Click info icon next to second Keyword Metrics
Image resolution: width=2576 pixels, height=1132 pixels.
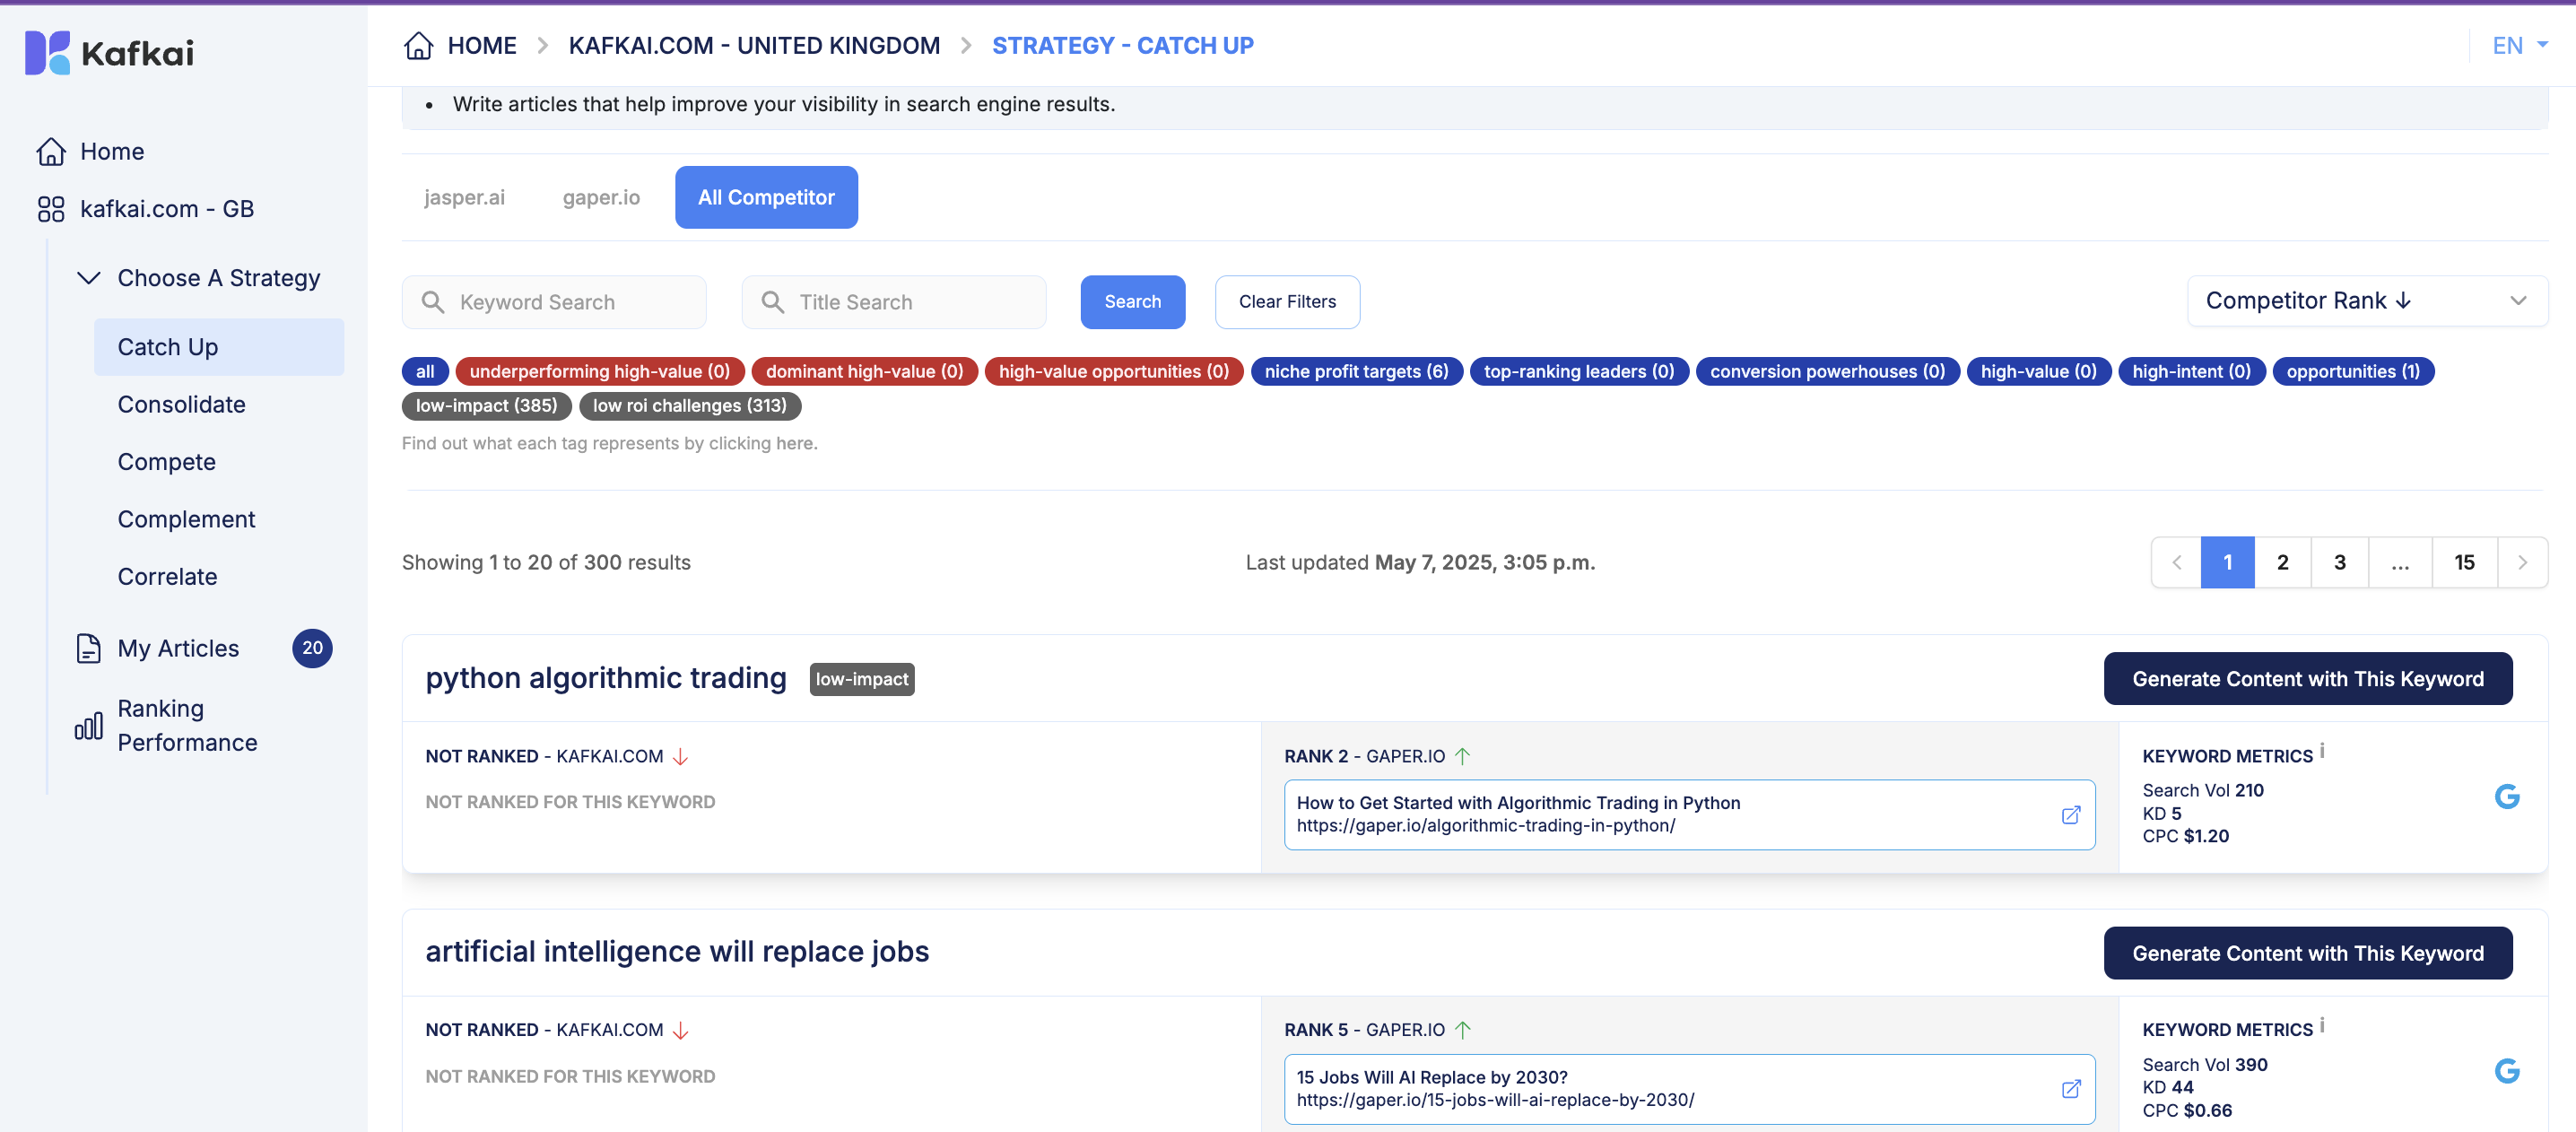click(2322, 1024)
